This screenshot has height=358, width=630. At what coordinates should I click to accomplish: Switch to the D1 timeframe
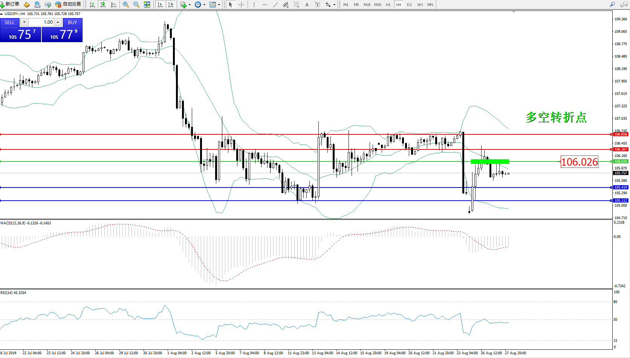pyautogui.click(x=409, y=5)
